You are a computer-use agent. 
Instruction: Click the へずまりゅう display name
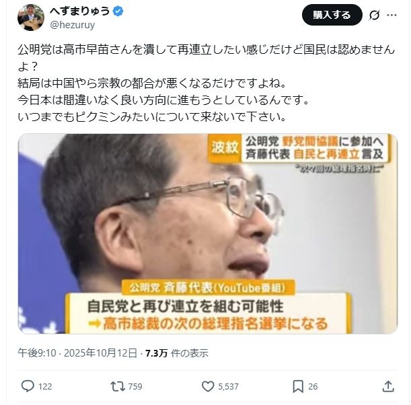coord(79,11)
